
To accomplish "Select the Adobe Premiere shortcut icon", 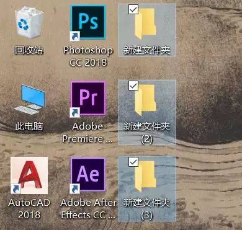I will point(88,99).
